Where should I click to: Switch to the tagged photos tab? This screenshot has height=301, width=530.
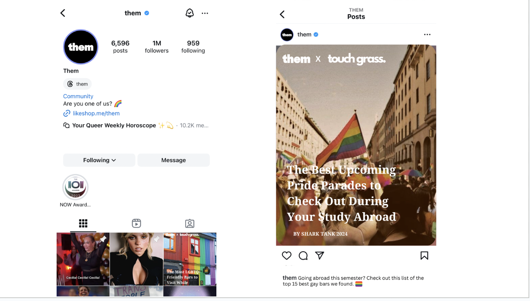[x=190, y=223]
